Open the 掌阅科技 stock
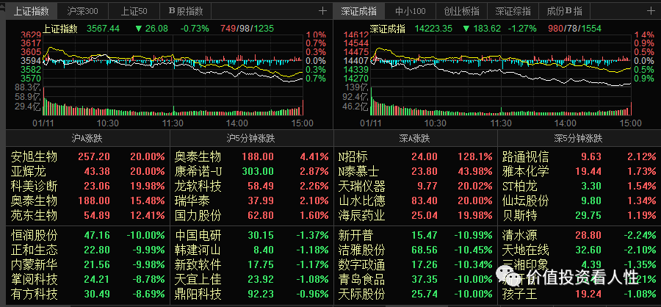 (87, 279)
